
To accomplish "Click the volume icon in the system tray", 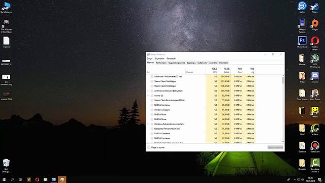I will (x=303, y=179).
